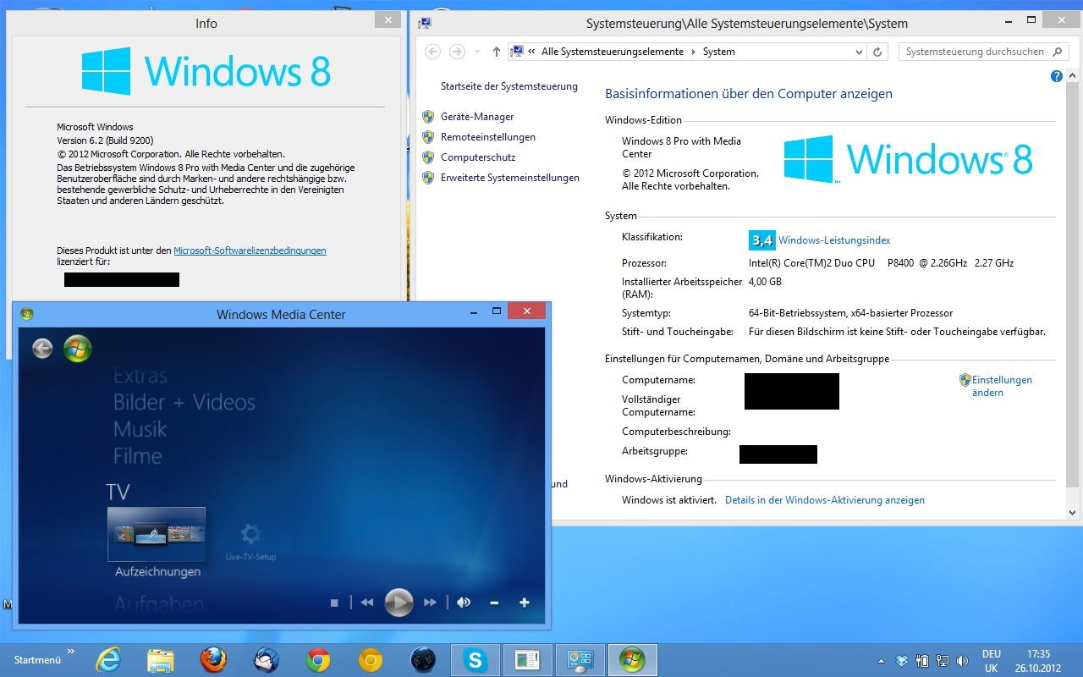Expand the address bar history dropdown
Screen dimensions: 1083x677
(860, 52)
